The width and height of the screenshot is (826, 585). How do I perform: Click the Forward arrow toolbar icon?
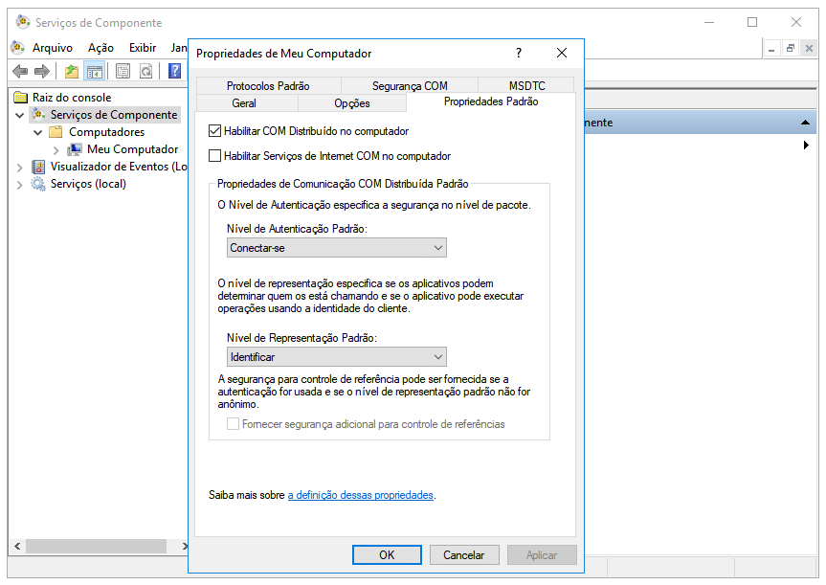41,71
